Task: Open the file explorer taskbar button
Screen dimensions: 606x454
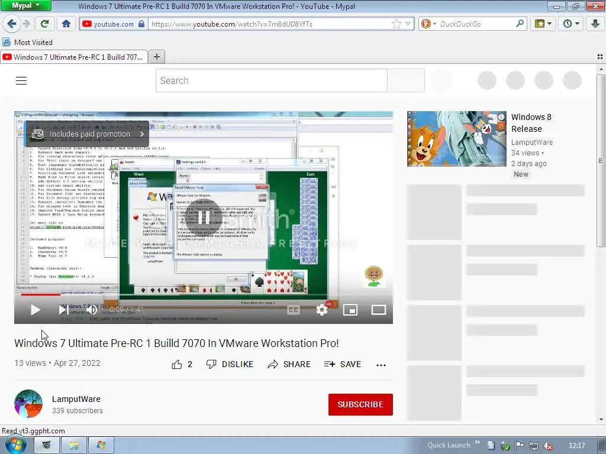Action: pos(74,445)
